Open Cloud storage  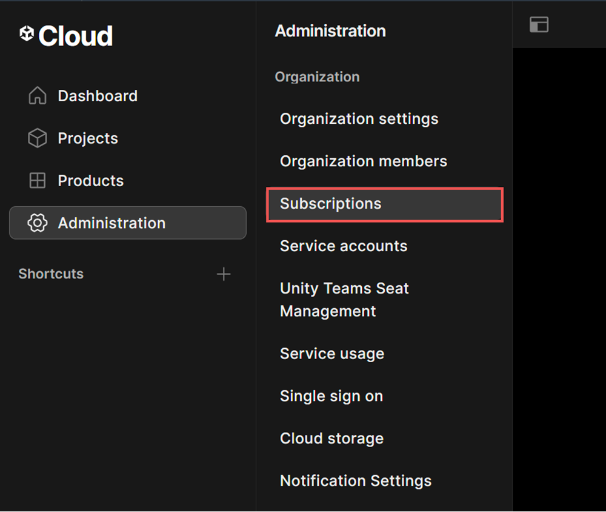point(331,438)
